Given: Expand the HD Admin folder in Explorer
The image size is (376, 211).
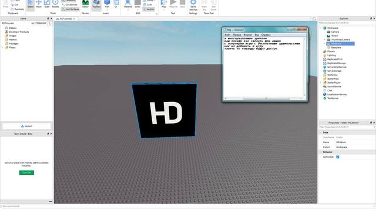Looking at the screenshot, I should pyautogui.click(x=324, y=43).
